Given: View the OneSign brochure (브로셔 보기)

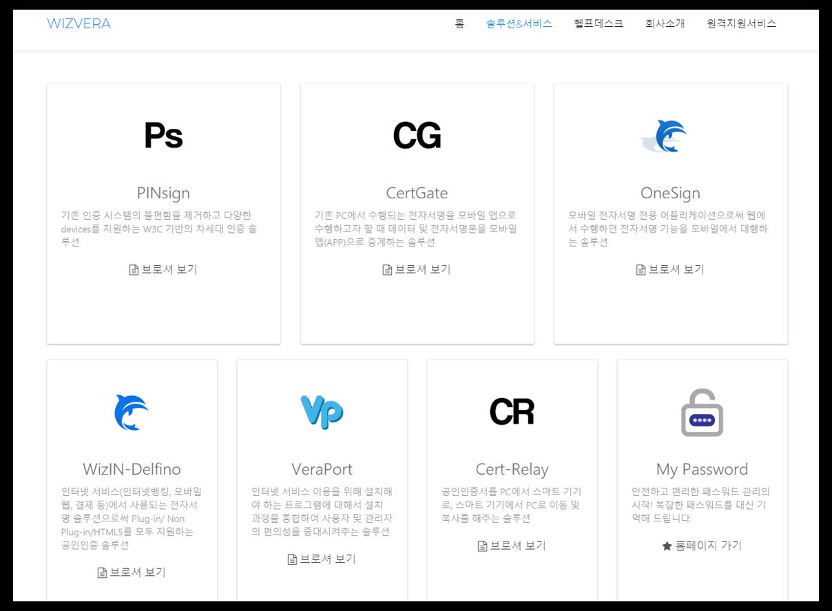Looking at the screenshot, I should [x=670, y=269].
